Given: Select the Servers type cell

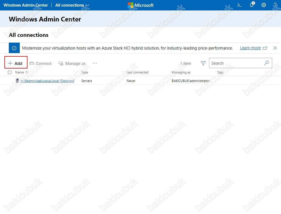Looking at the screenshot, I should 87,81.
